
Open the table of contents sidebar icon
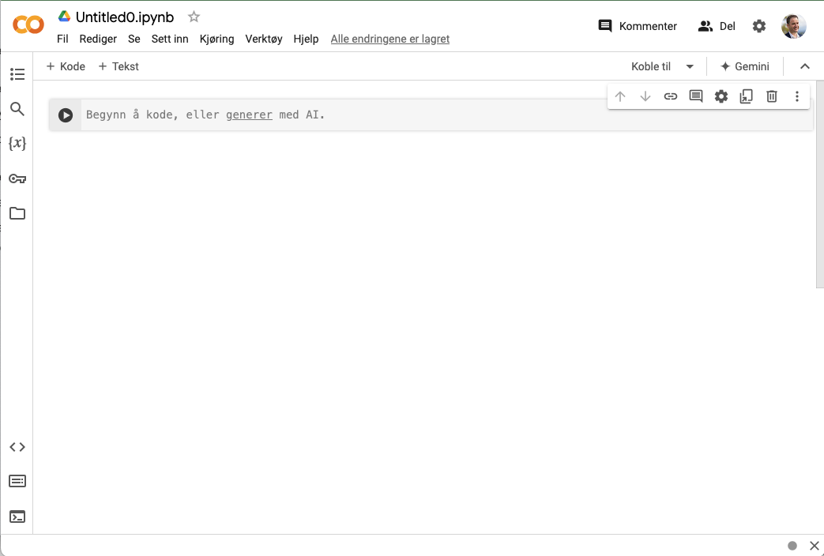[17, 74]
